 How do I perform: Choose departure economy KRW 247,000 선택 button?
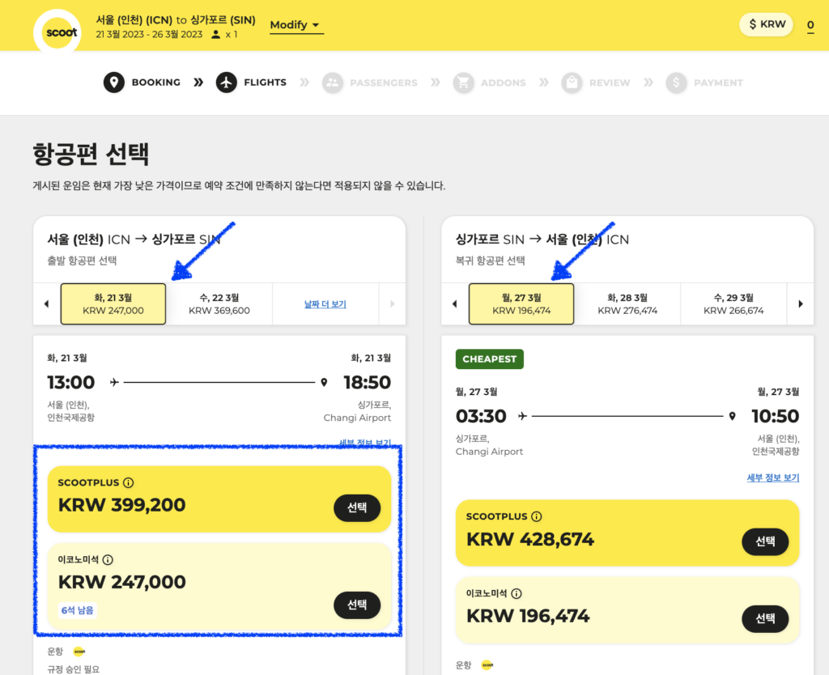[x=357, y=605]
